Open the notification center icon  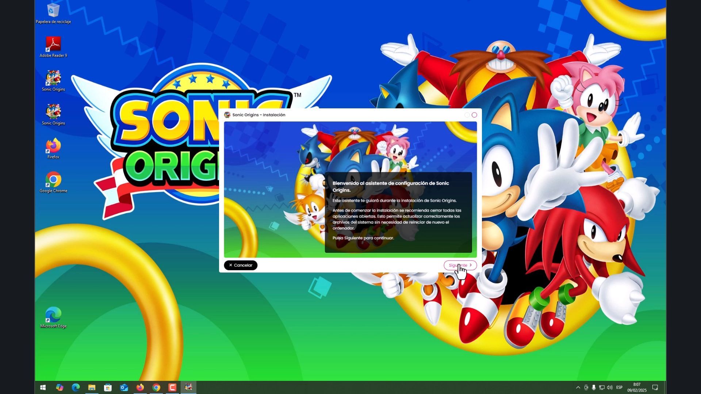[x=655, y=387]
